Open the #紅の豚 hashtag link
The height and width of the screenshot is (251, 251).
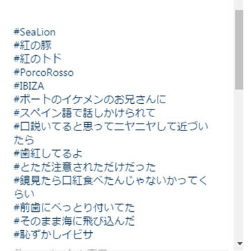tap(33, 45)
